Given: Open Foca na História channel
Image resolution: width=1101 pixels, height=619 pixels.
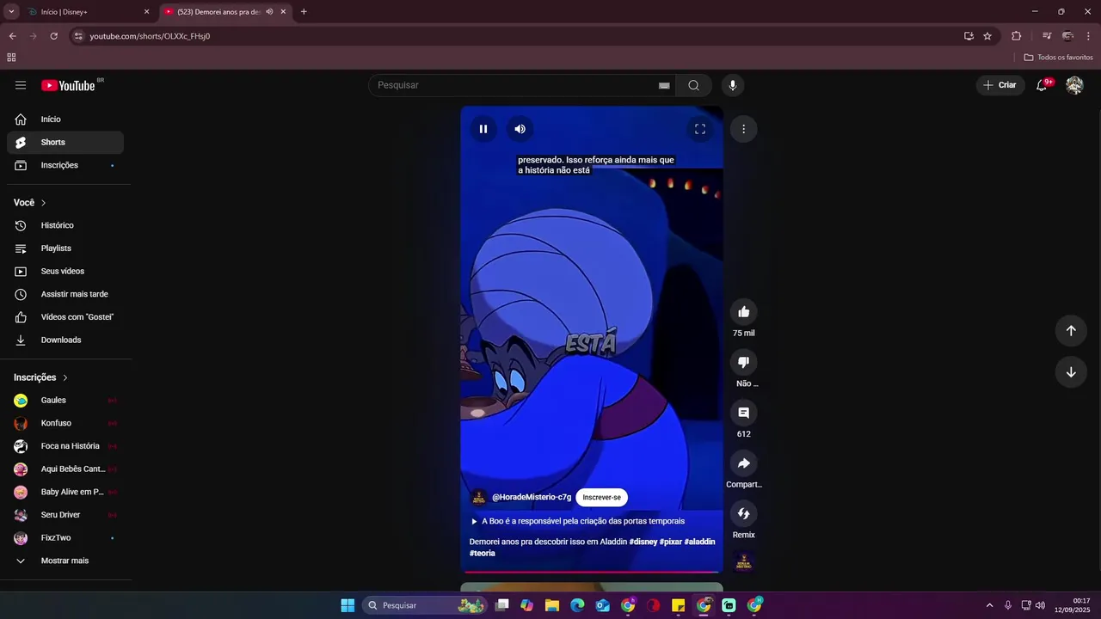Looking at the screenshot, I should click(x=65, y=446).
